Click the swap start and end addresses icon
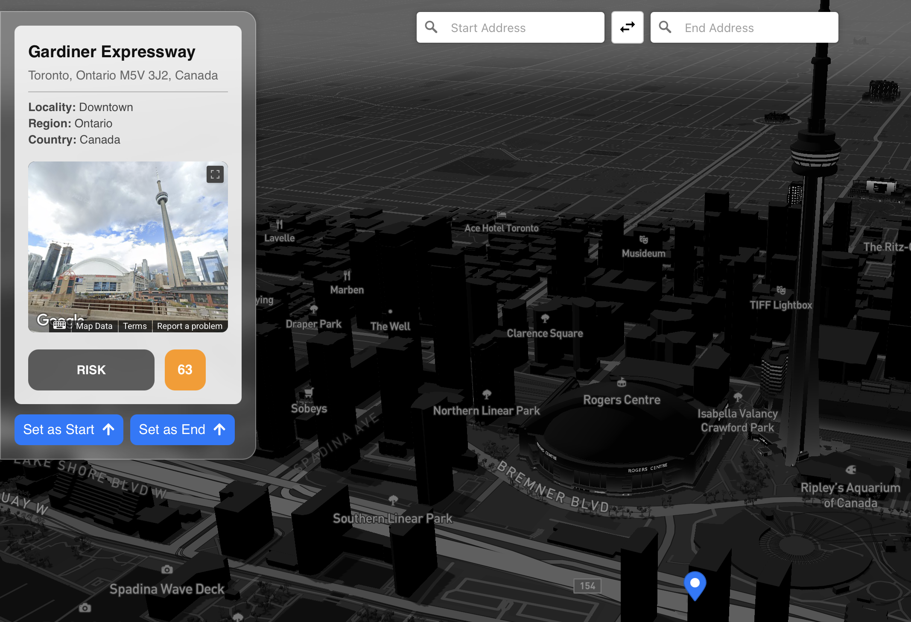911x622 pixels. pos(627,27)
